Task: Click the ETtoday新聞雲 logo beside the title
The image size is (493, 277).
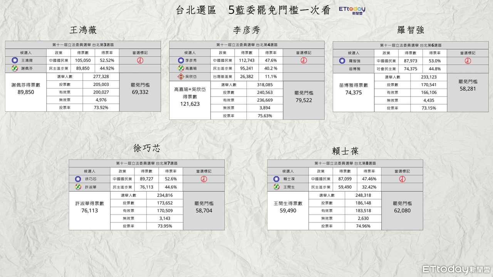Action: click(x=352, y=10)
